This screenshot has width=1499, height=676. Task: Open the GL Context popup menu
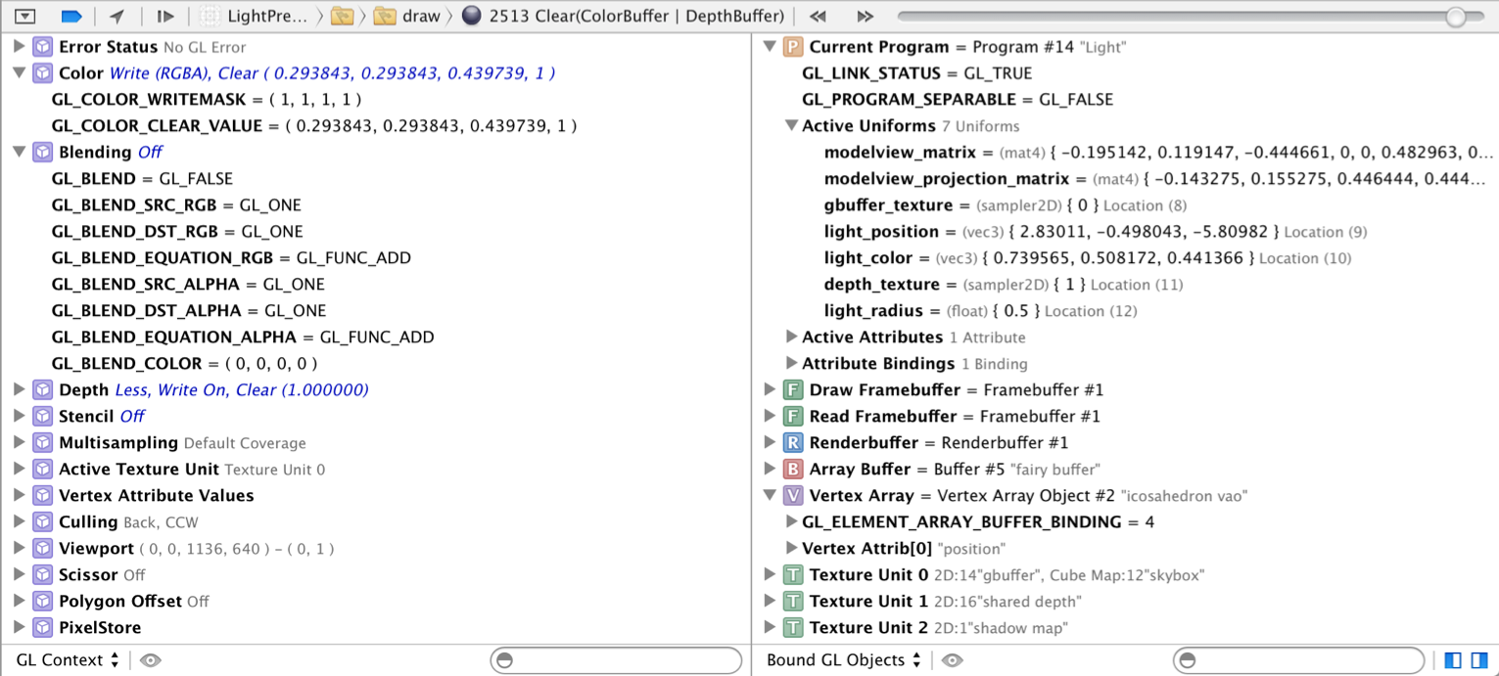[x=68, y=660]
